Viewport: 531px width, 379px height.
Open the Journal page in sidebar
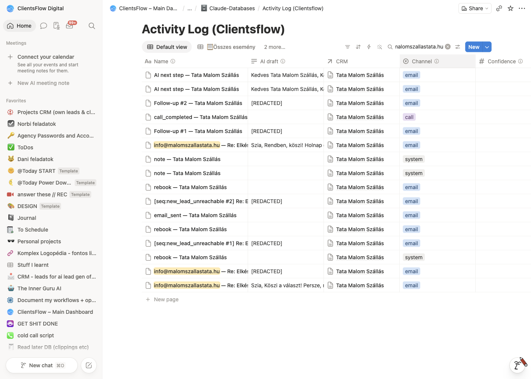pos(51,218)
